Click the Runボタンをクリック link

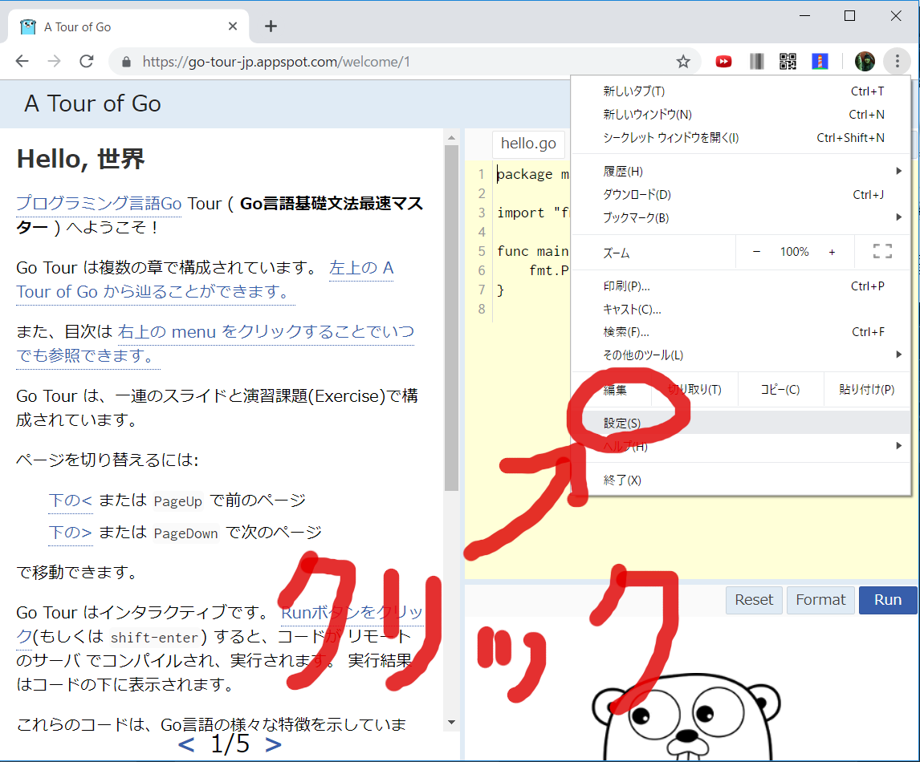[352, 612]
